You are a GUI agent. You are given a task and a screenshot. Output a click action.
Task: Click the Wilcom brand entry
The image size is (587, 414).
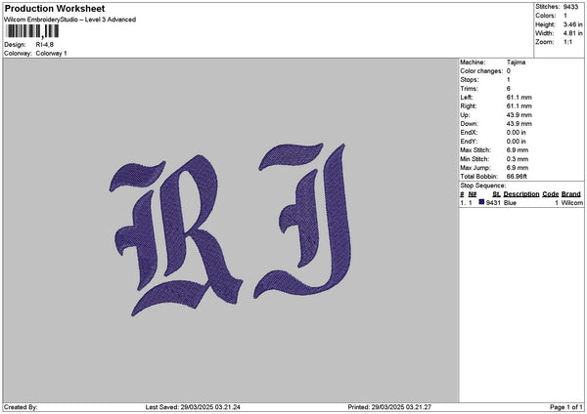(x=571, y=203)
